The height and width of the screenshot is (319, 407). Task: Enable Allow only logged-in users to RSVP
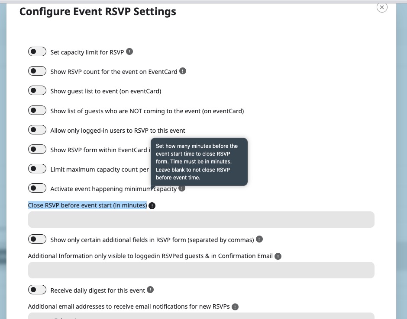coord(37,130)
